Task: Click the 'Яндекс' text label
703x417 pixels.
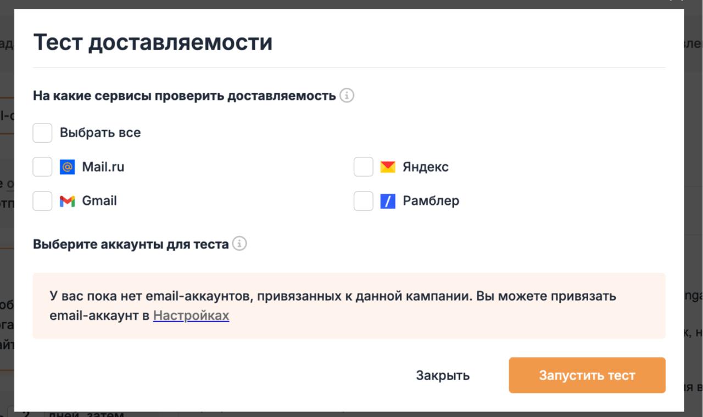Action: [x=426, y=167]
